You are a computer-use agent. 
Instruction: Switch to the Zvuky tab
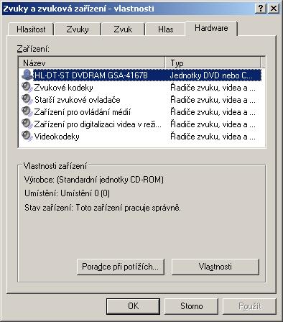point(78,29)
